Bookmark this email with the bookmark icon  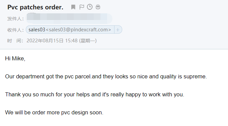[x=73, y=7]
